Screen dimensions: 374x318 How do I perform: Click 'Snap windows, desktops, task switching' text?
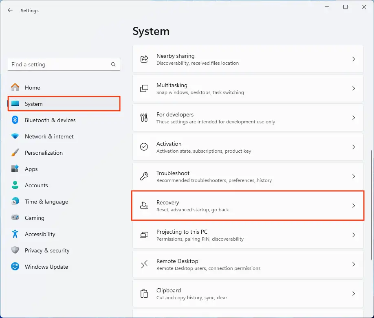(x=200, y=92)
